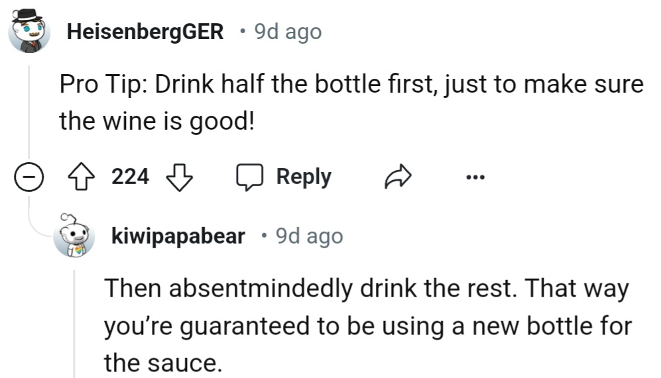Screen dimensions: 661x378
Task: Open kiwipapabear's snoo avatar
Action: coord(73,236)
